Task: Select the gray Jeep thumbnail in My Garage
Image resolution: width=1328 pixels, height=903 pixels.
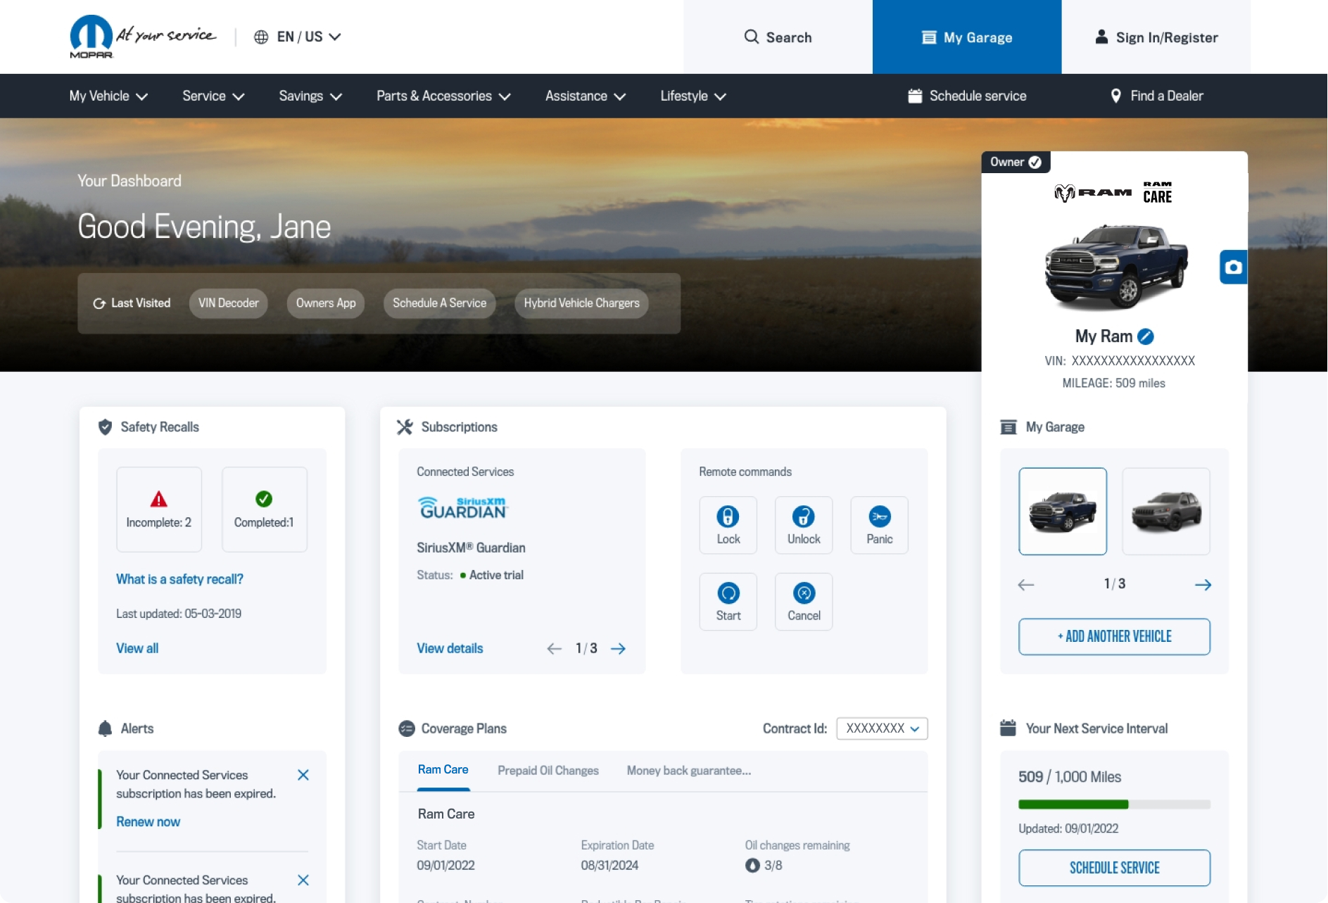Action: click(x=1165, y=512)
